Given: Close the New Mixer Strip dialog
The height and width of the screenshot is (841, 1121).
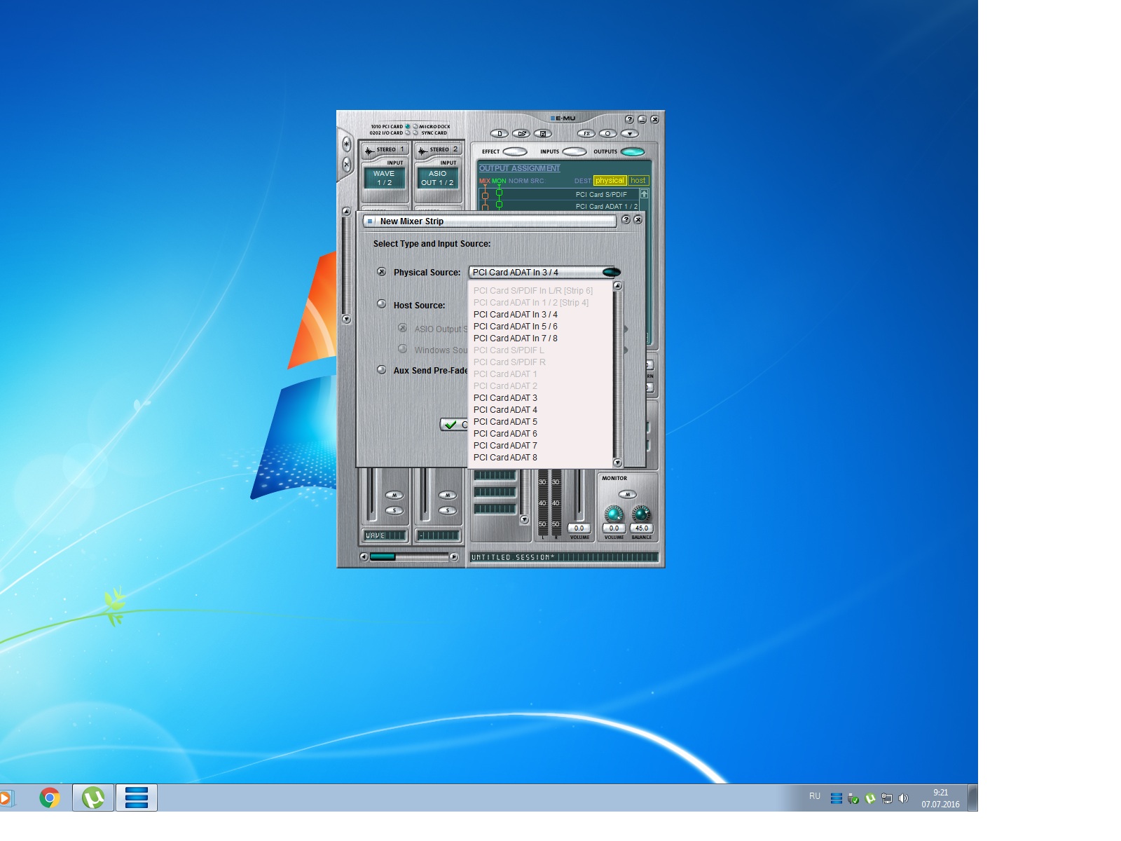Looking at the screenshot, I should click(x=638, y=220).
